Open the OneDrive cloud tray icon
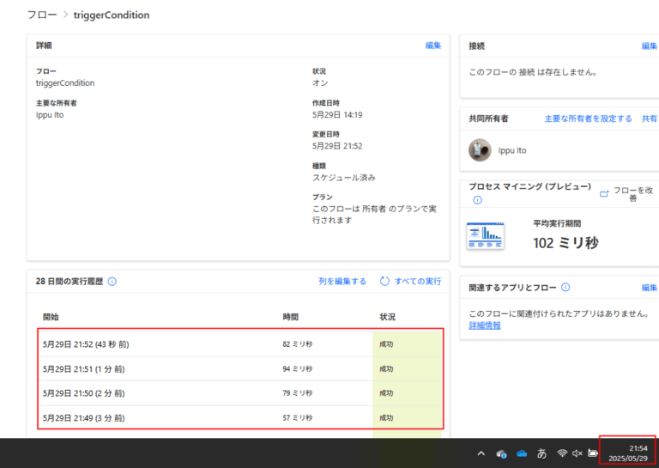659x468 pixels. 522,453
